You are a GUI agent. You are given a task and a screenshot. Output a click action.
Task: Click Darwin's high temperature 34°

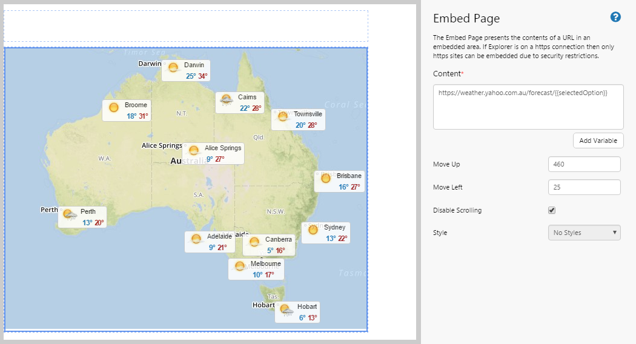click(203, 76)
